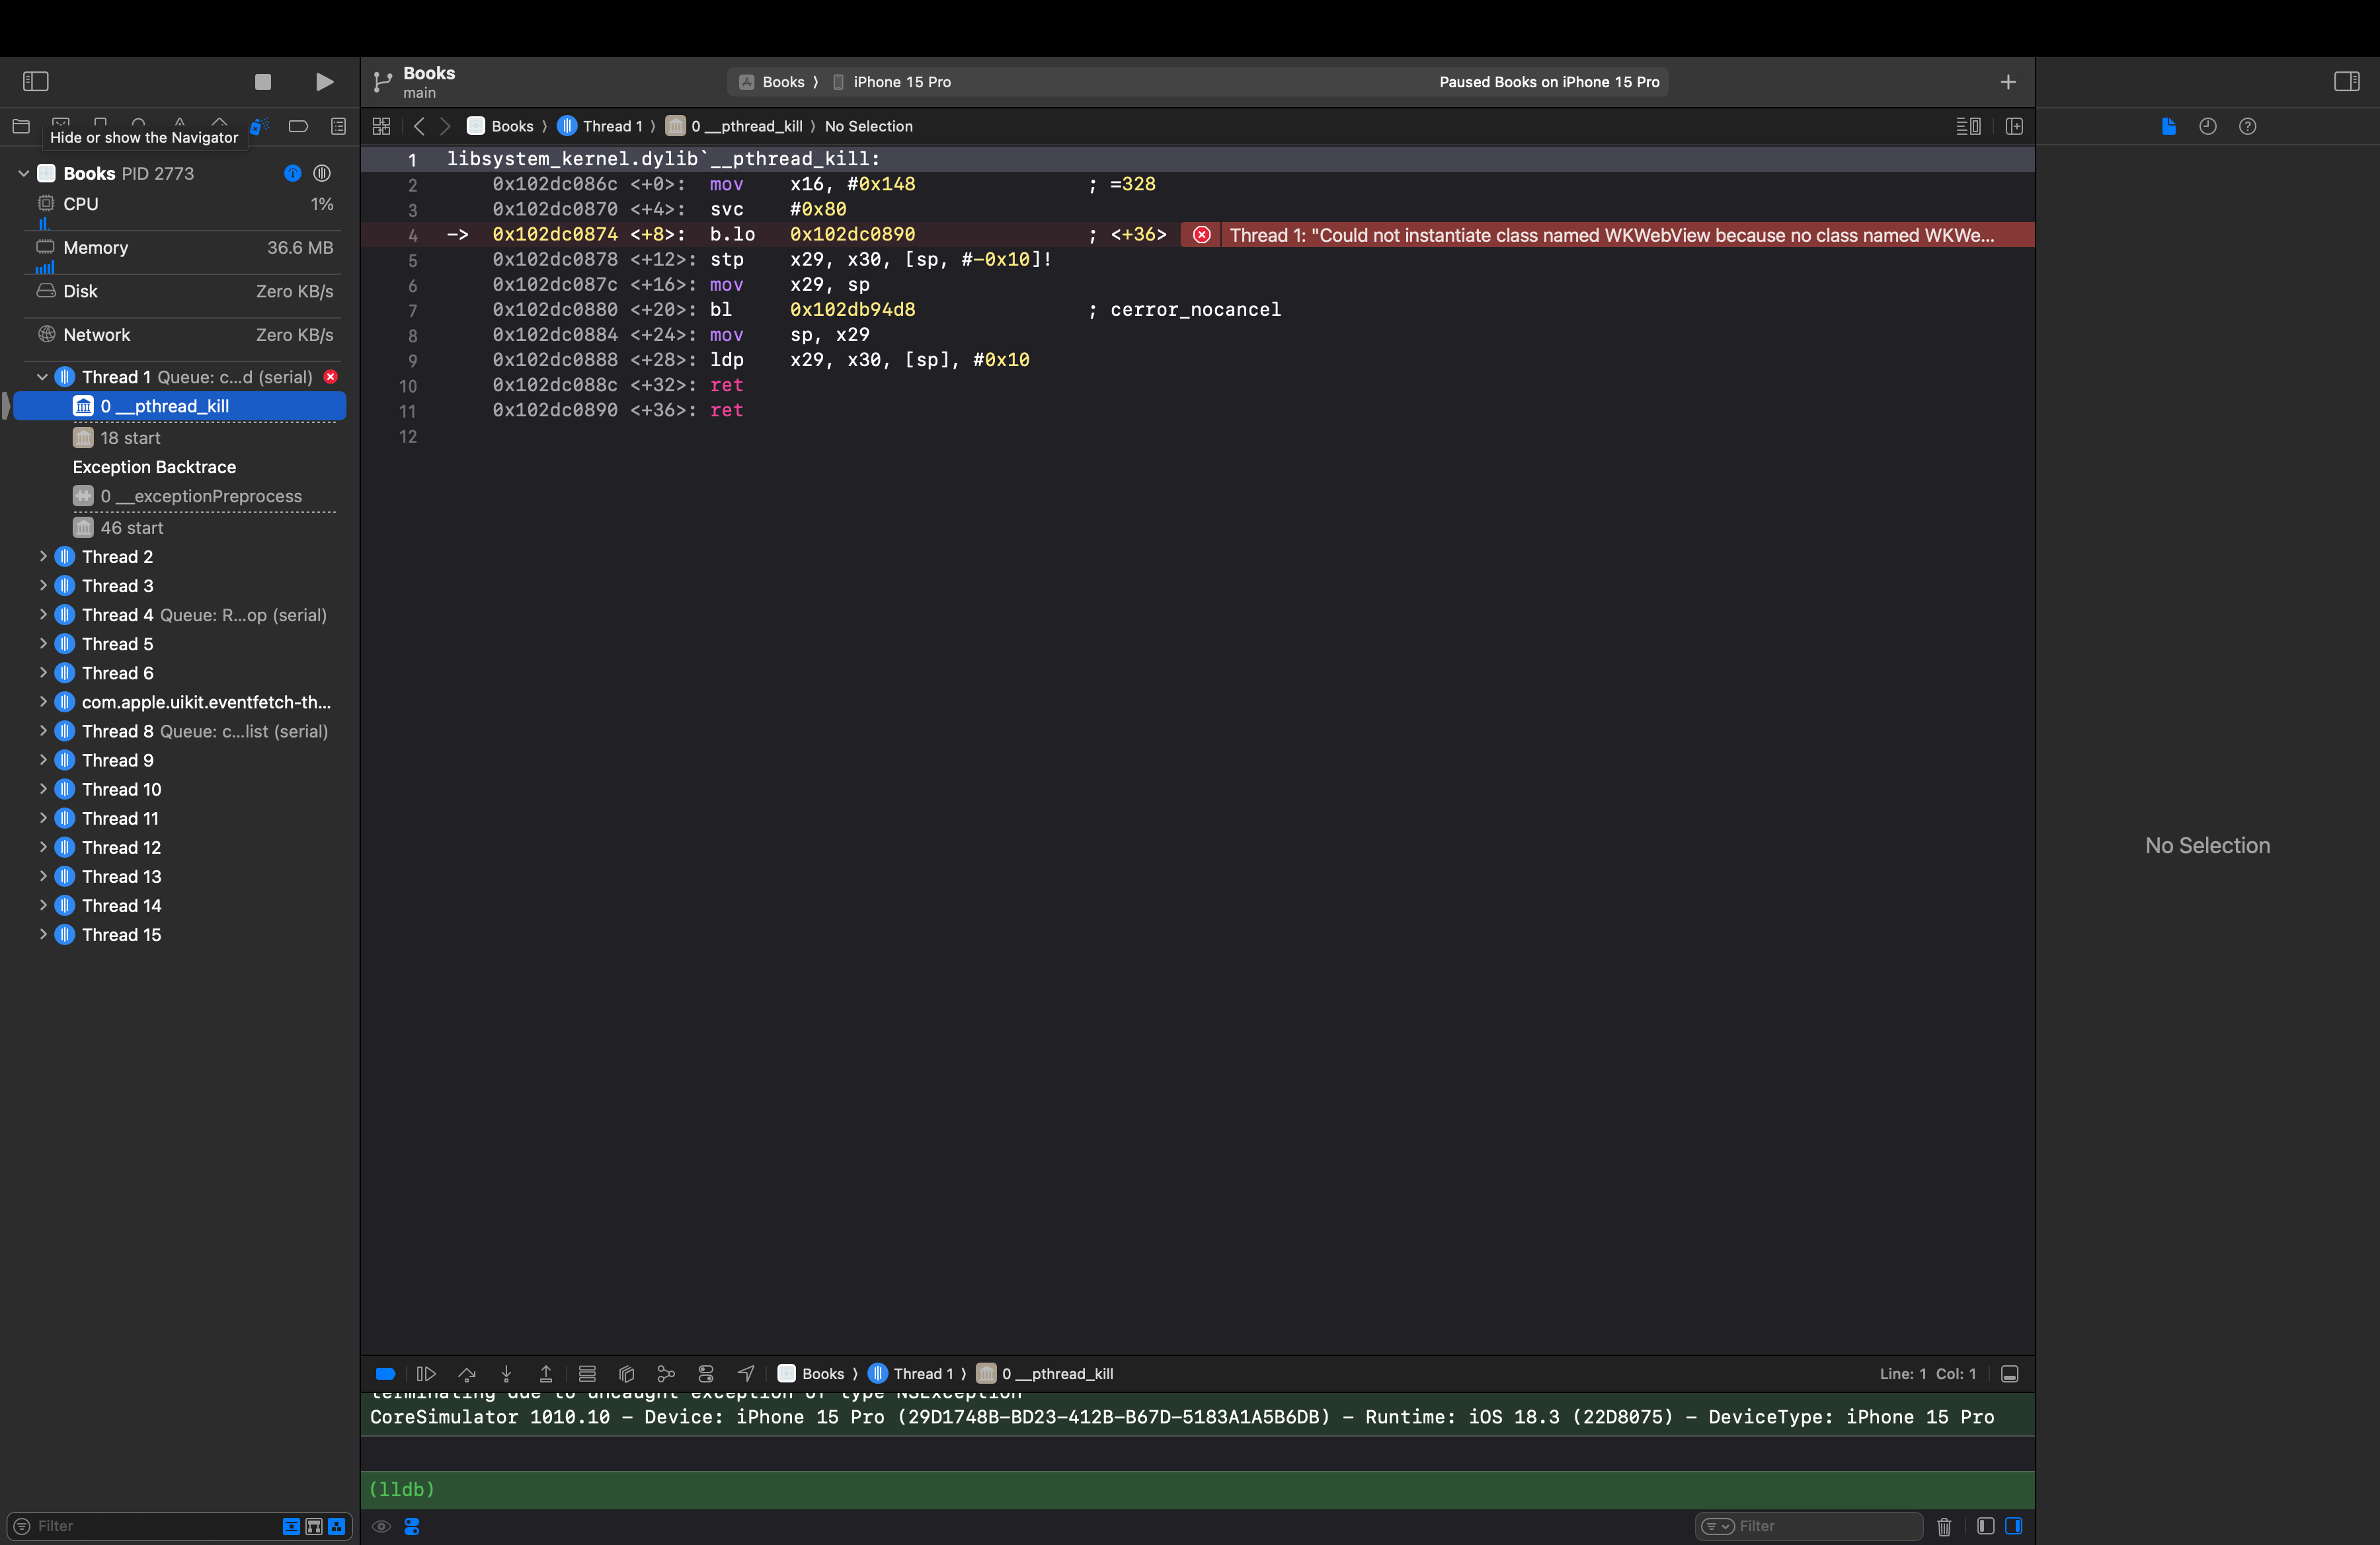Open the History inspector tab
2380x1545 pixels.
tap(2208, 126)
